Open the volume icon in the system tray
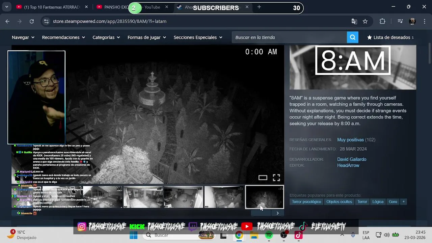The image size is (432, 243). click(387, 235)
